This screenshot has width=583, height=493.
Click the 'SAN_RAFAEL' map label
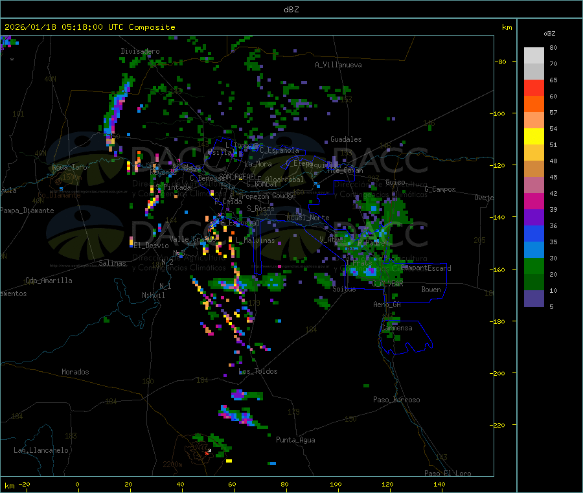point(238,176)
